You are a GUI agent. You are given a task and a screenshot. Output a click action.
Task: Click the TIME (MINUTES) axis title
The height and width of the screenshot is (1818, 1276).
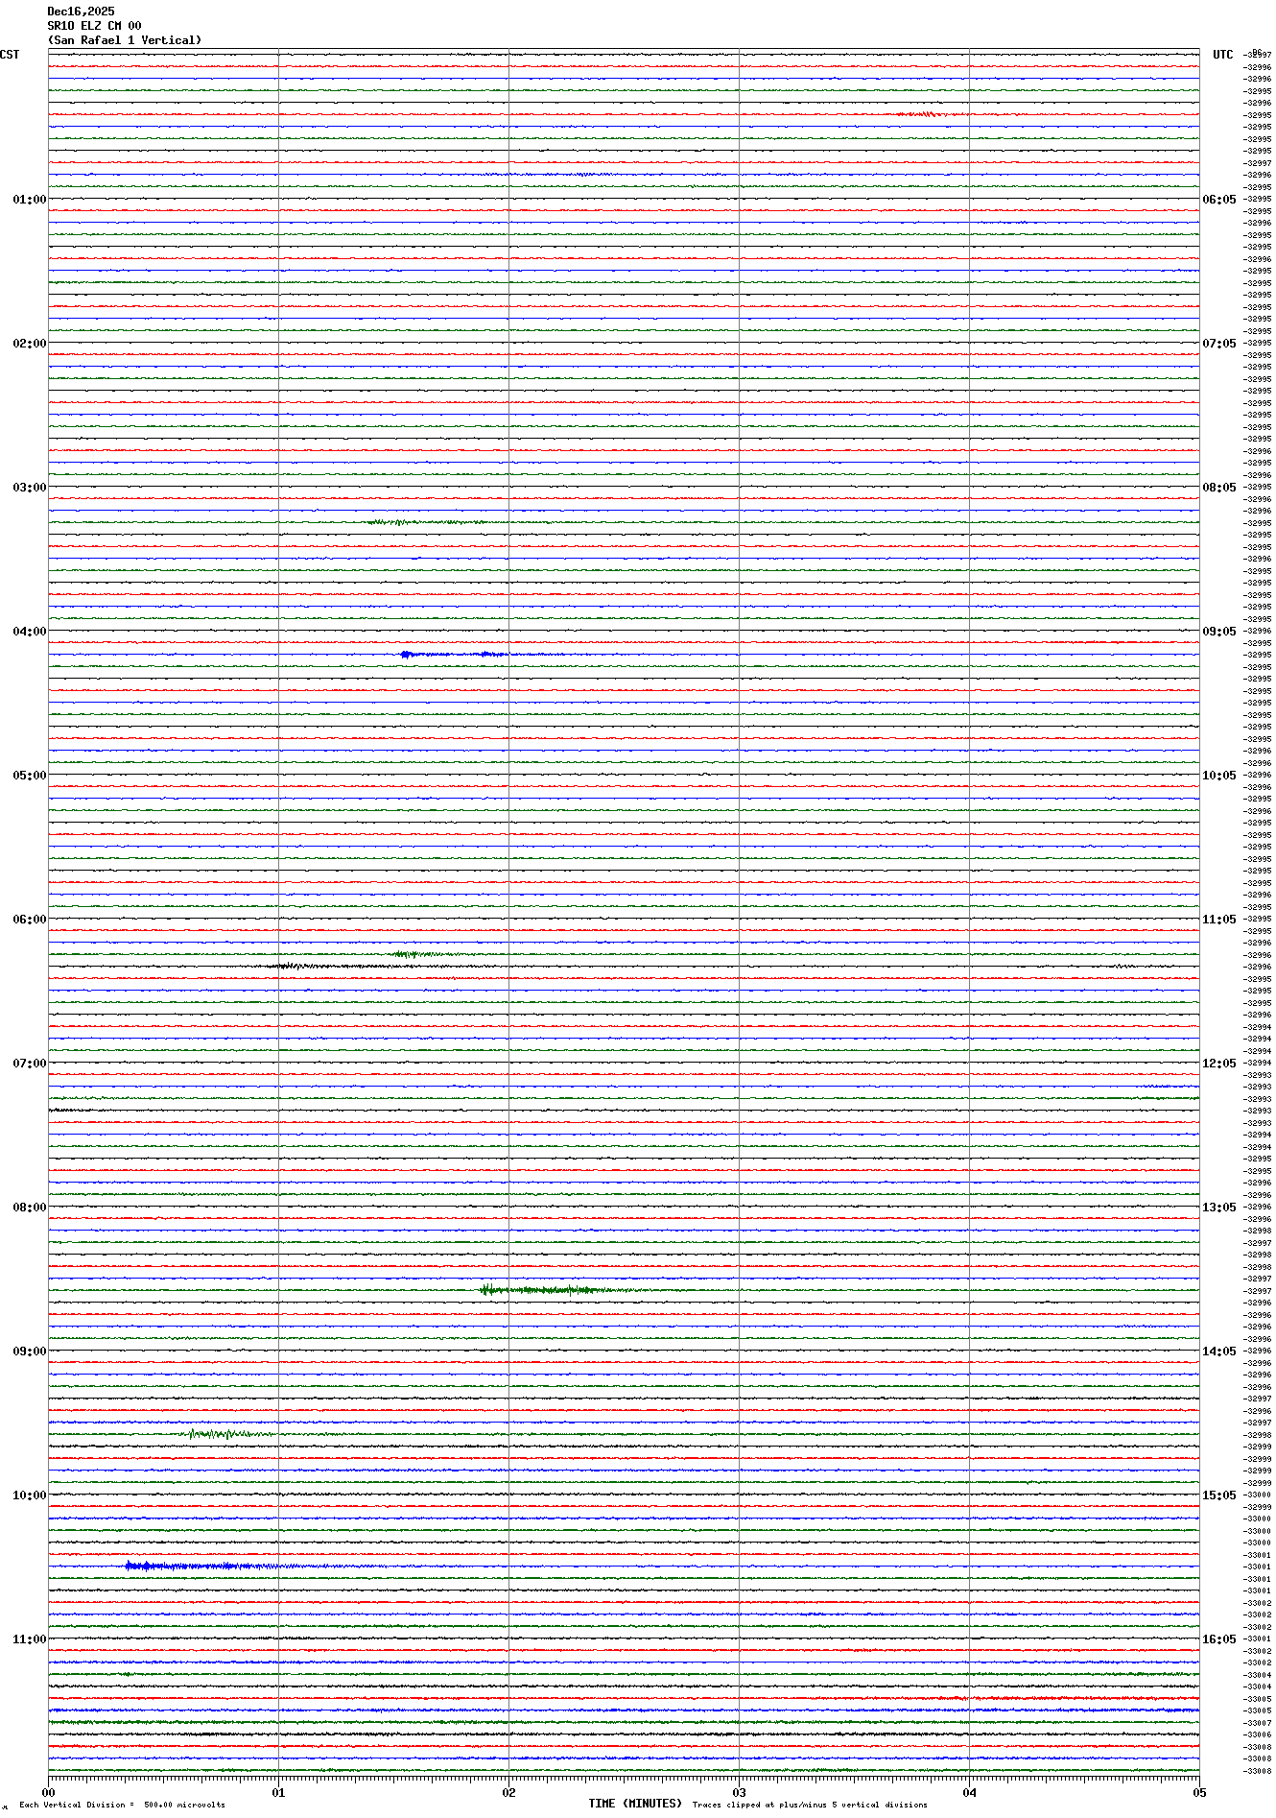[635, 1804]
